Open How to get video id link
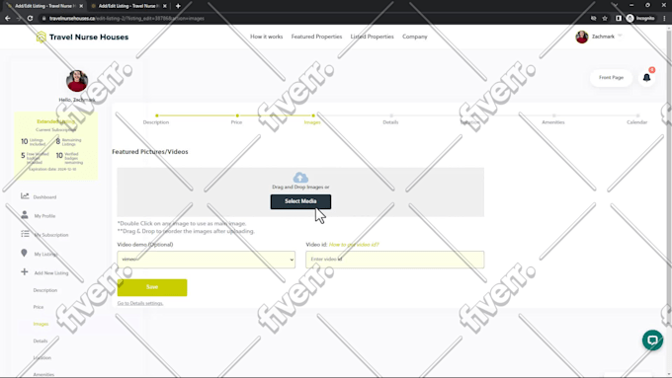672x378 pixels. point(354,245)
